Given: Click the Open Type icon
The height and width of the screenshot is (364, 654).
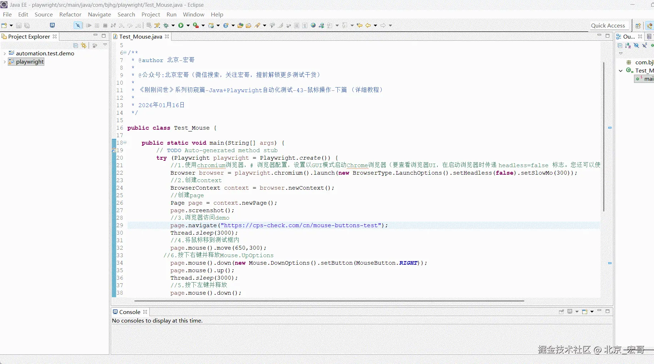Looking at the screenshot, I should pos(241,25).
